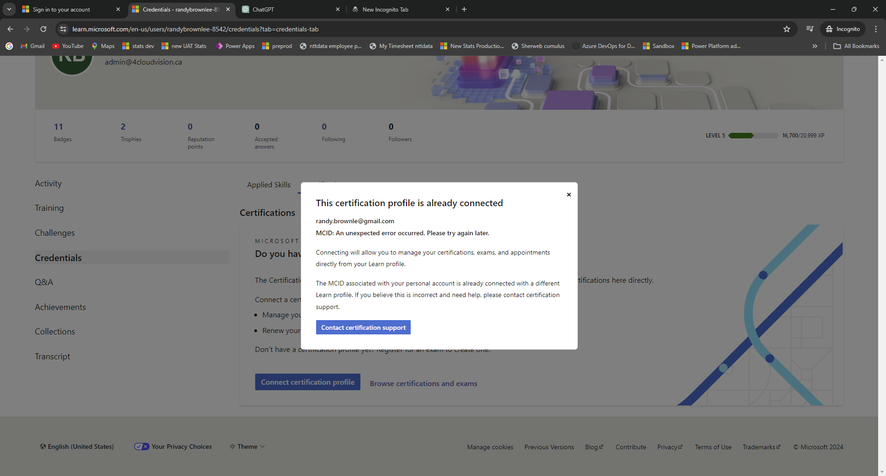Open the Azure DevOps for D... bookmark
886x476 pixels.
(x=604, y=46)
